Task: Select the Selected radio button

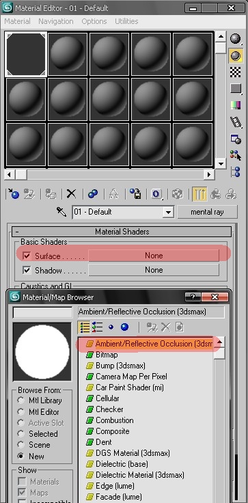Action: point(21,434)
